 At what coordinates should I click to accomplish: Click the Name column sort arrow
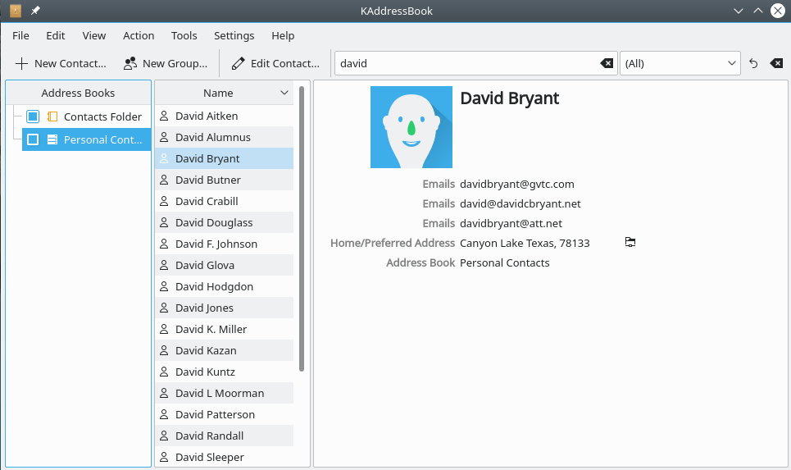[x=284, y=93]
